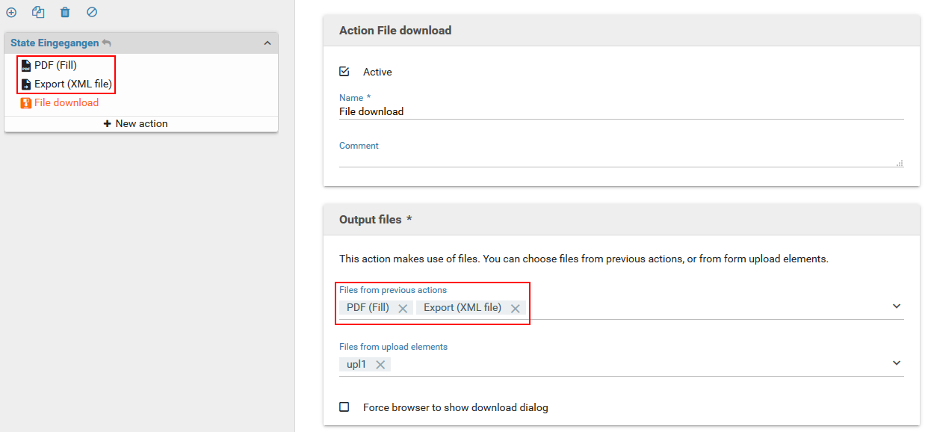Screen dimensions: 928x432
Task: Select the Export (XML file) action
Action: 72,84
